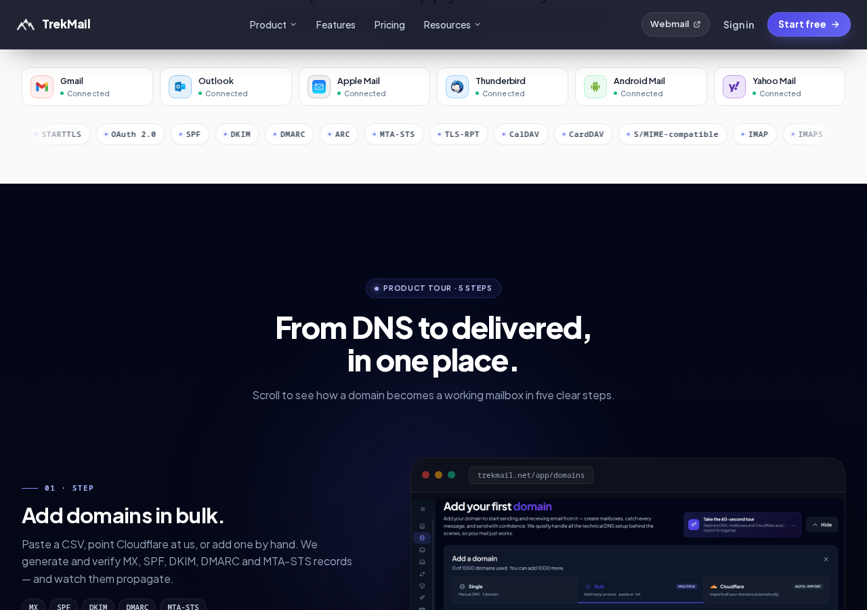Click the Thunderbird client icon
Screen dimensions: 867x610
[x=457, y=87]
